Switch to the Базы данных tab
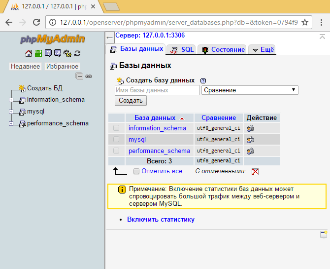Screen dimensions: 330x269 click(x=136, y=49)
